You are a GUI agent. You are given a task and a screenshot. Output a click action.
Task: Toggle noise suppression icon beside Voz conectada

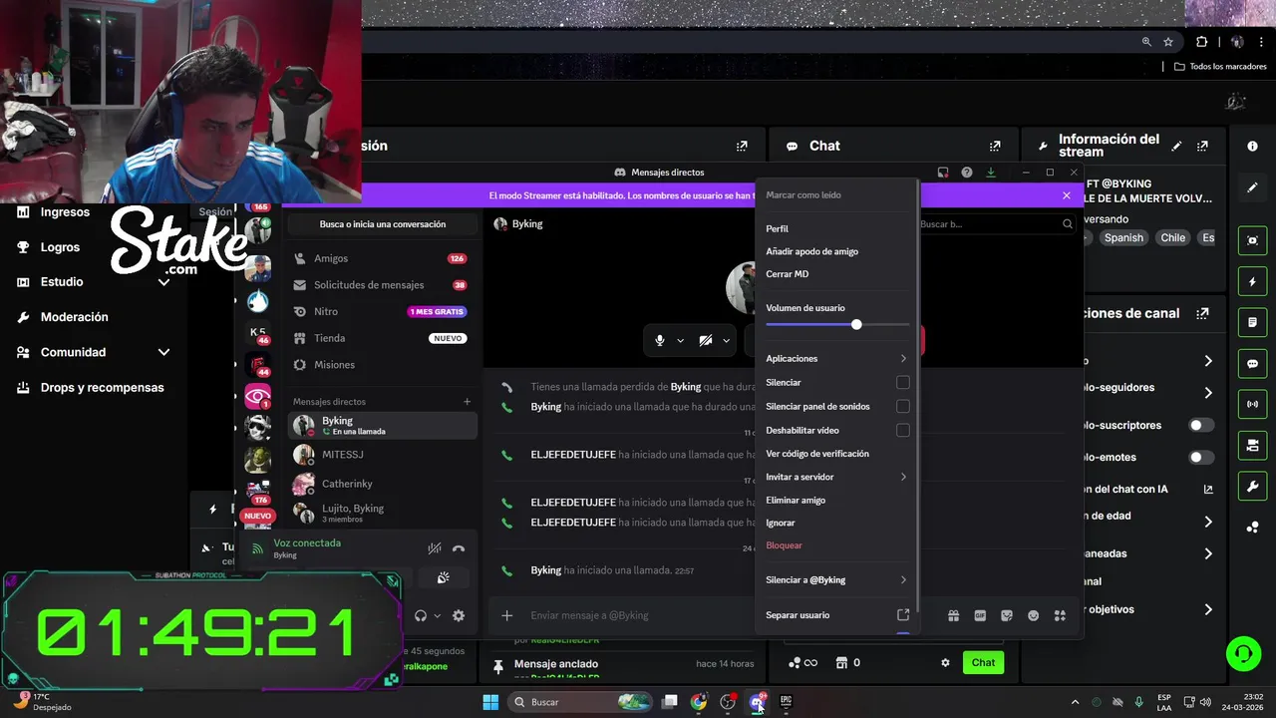pos(435,548)
